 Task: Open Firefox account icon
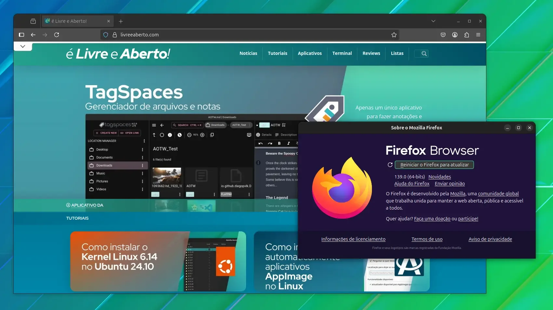click(455, 35)
